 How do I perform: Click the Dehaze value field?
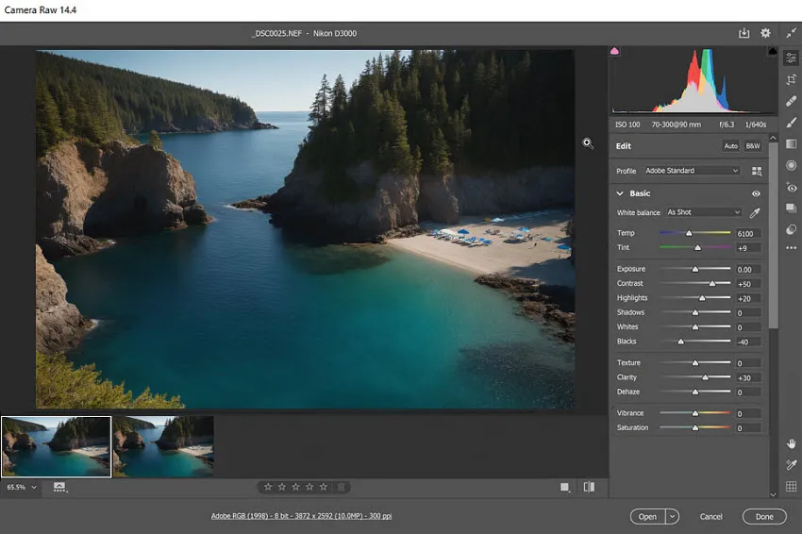748,392
